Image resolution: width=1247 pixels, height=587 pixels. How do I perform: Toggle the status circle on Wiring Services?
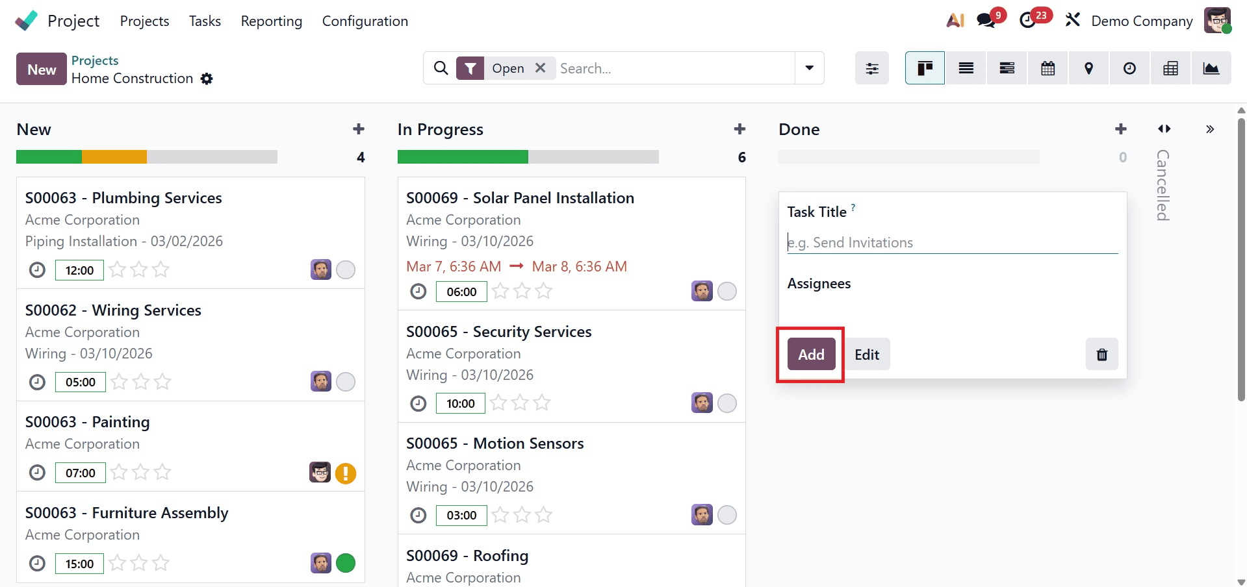(x=346, y=382)
